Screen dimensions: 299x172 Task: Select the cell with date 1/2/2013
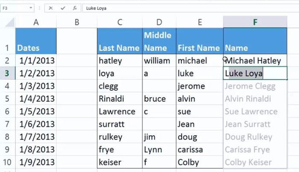(x=36, y=73)
